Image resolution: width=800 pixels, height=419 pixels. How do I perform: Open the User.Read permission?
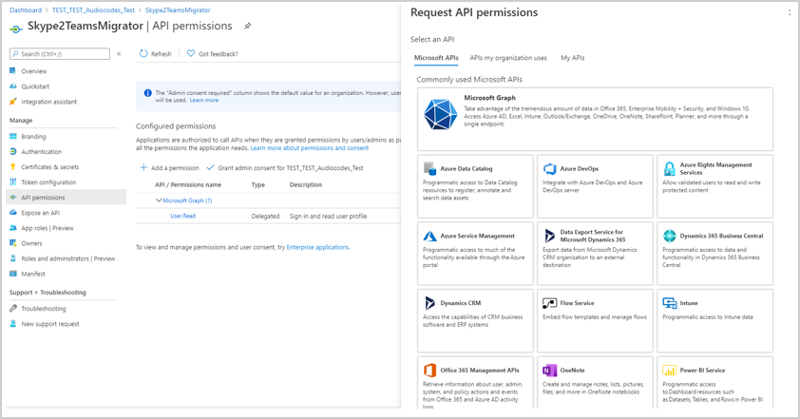pos(182,216)
